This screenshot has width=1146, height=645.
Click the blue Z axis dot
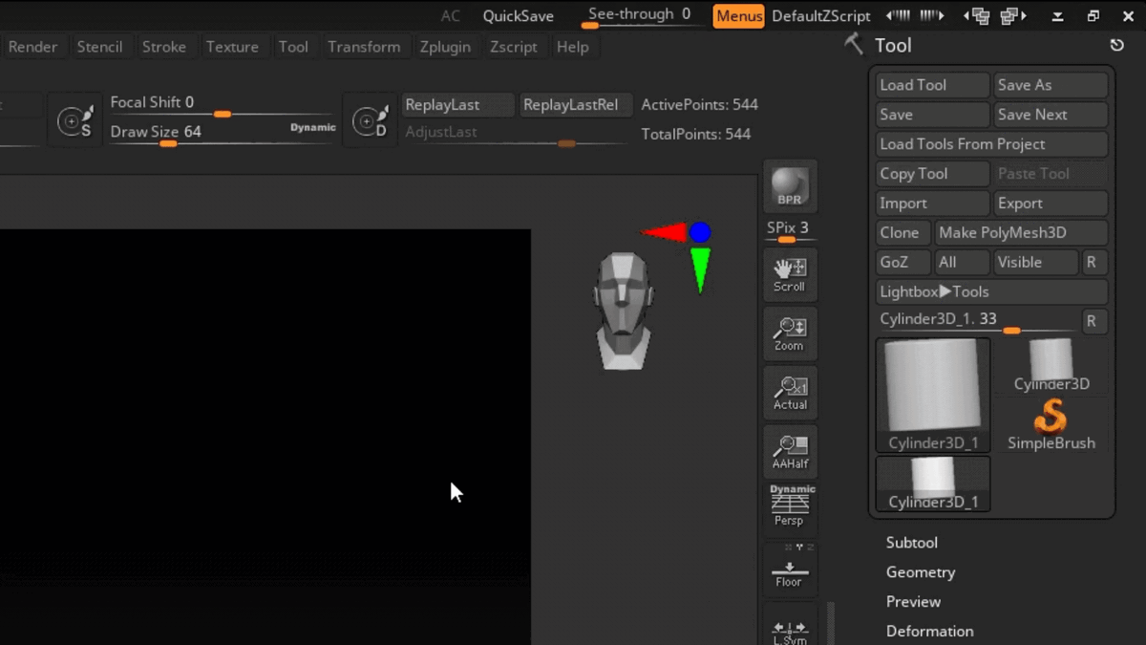point(700,232)
